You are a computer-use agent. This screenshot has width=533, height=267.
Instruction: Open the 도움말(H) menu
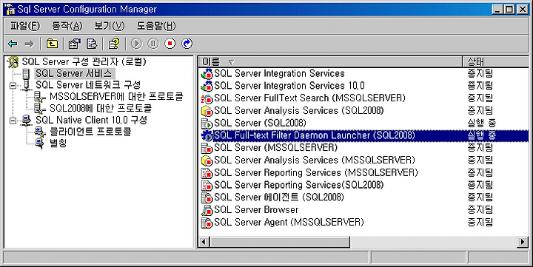tap(156, 26)
